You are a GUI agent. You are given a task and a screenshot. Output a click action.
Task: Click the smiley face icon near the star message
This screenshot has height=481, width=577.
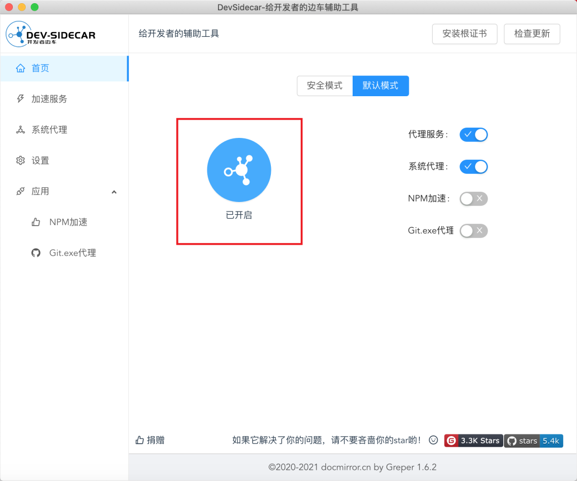pyautogui.click(x=433, y=440)
